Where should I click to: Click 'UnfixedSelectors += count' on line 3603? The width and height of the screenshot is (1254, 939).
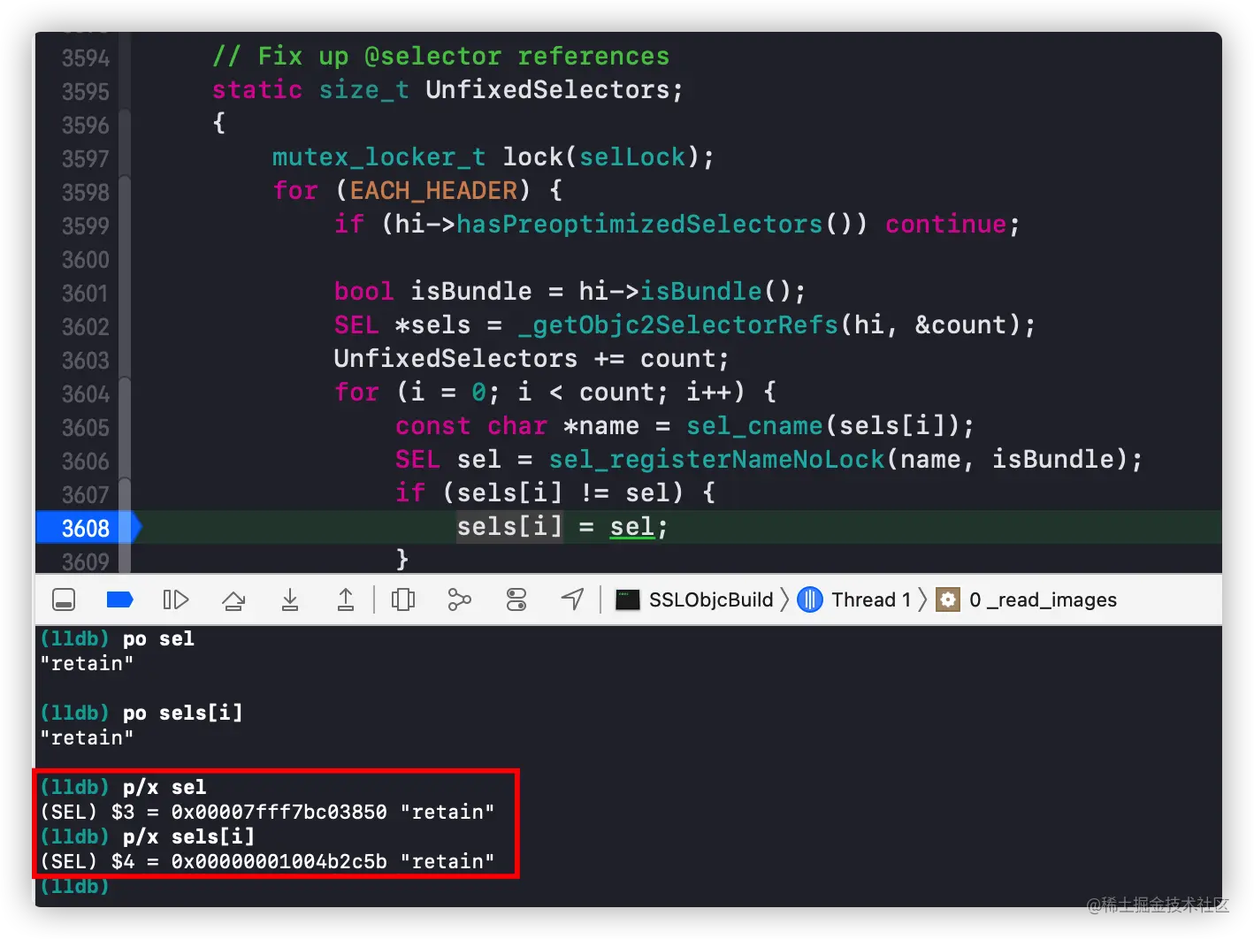pyautogui.click(x=524, y=359)
